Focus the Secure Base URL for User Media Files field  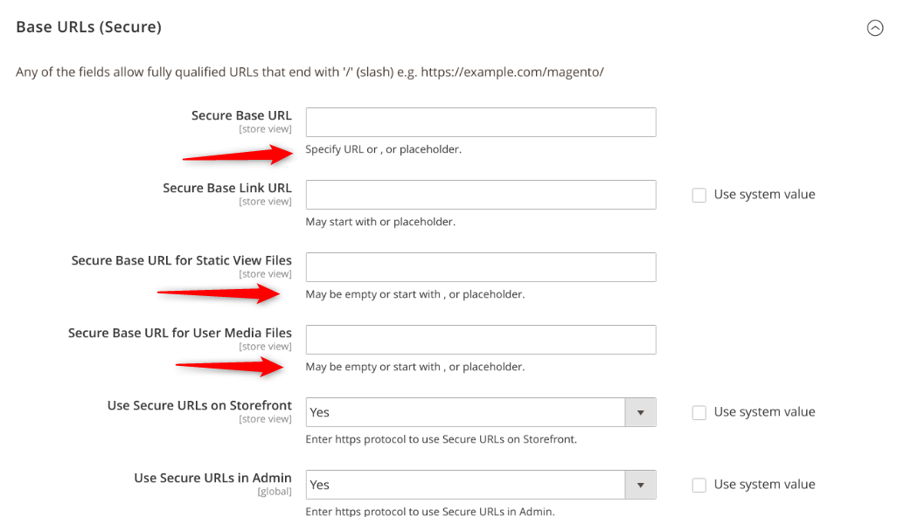tap(481, 340)
